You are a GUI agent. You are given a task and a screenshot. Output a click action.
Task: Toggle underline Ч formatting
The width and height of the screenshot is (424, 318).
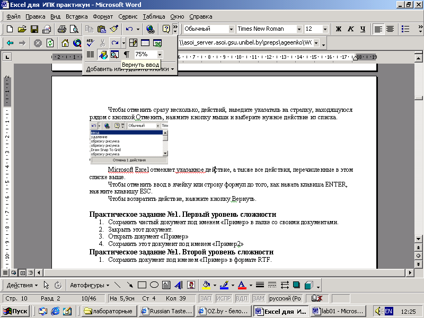[363, 29]
